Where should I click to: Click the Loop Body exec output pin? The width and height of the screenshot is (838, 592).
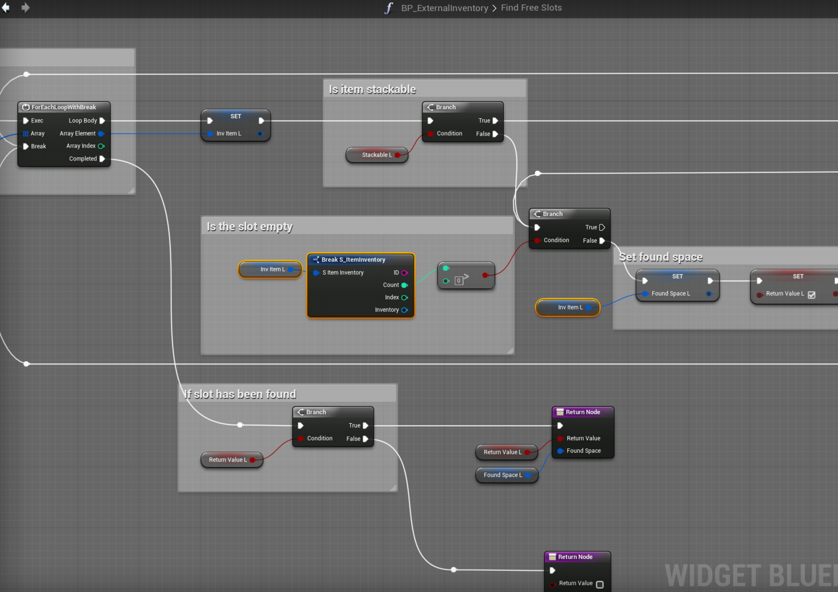point(102,121)
